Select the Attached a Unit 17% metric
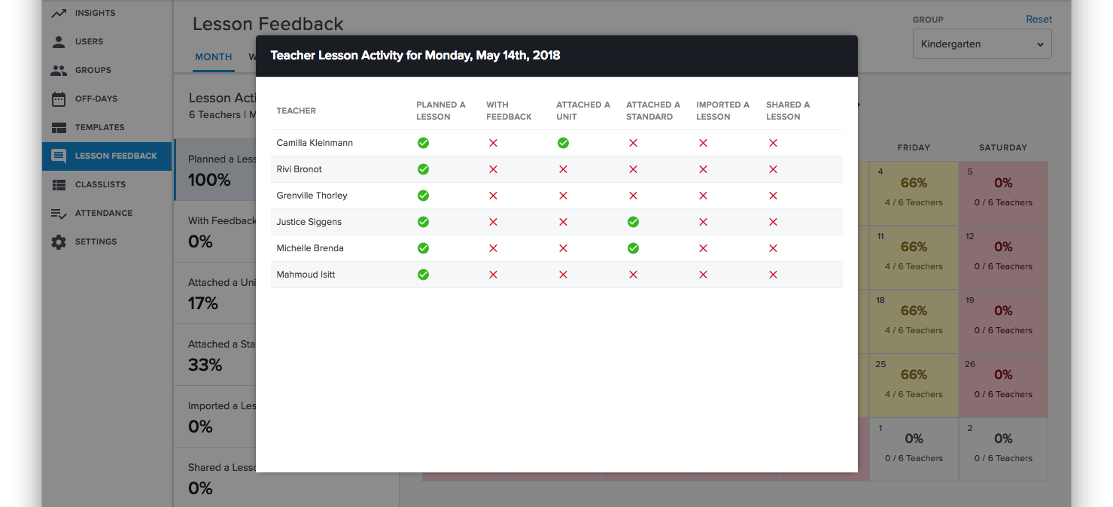This screenshot has width=1113, height=507. (215, 293)
